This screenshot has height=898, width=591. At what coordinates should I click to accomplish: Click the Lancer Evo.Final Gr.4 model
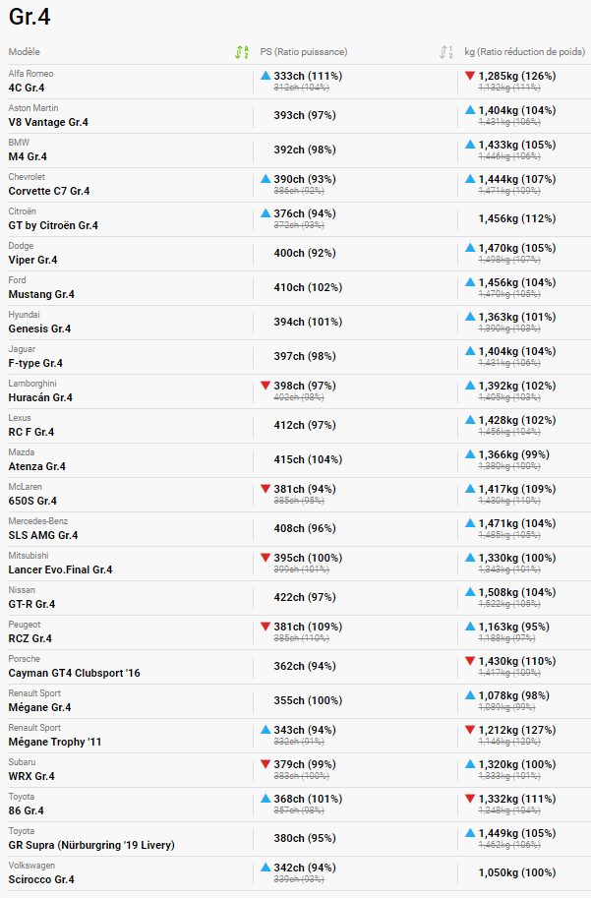click(60, 569)
